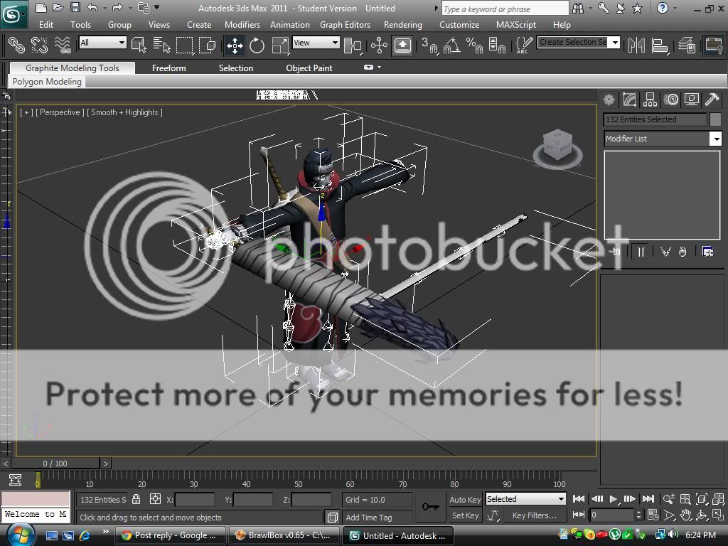This screenshot has height=546, width=728.
Task: Activate the Select and Rotate tool
Action: 257,45
